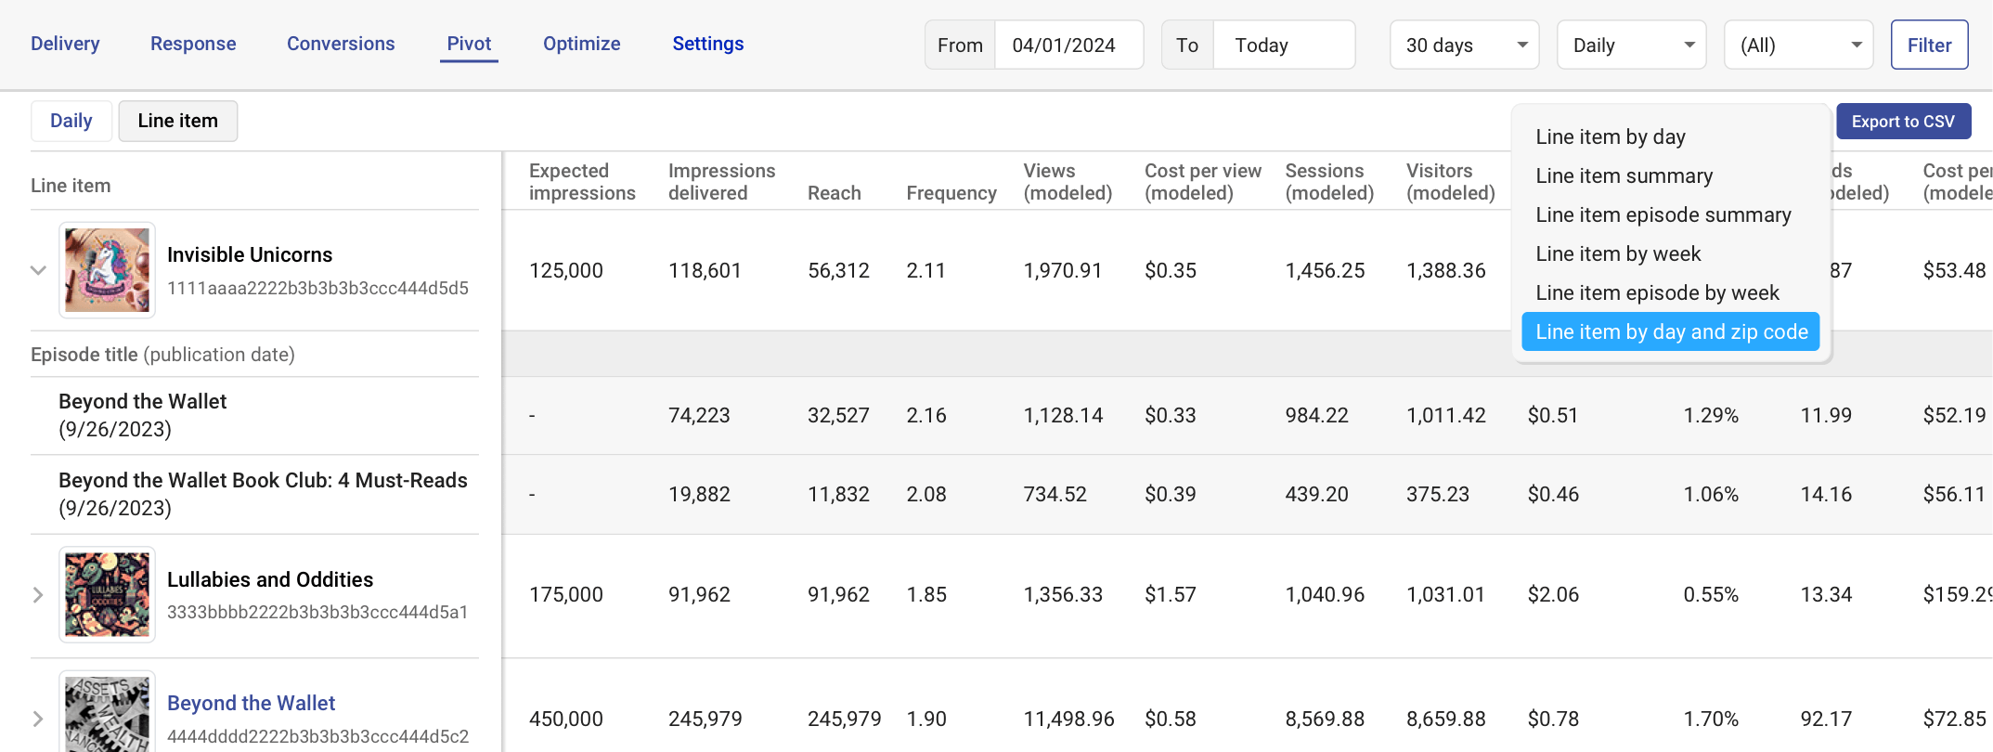Click the 118,601 impressions delivered cell
The height and width of the screenshot is (752, 1993).
pyautogui.click(x=705, y=270)
